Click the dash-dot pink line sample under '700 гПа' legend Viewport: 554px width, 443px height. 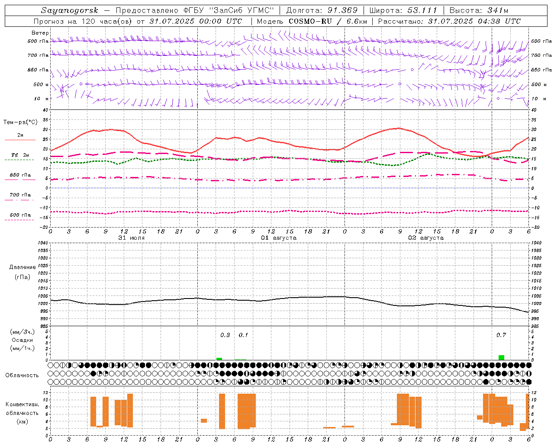[x=19, y=200]
